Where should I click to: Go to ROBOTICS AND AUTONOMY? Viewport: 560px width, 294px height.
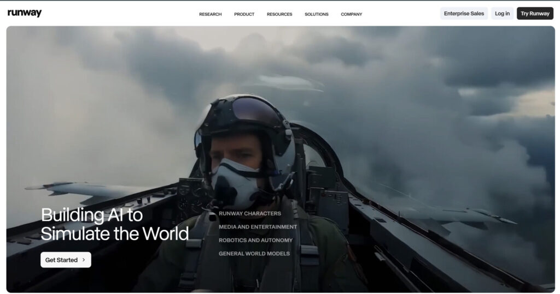click(255, 240)
